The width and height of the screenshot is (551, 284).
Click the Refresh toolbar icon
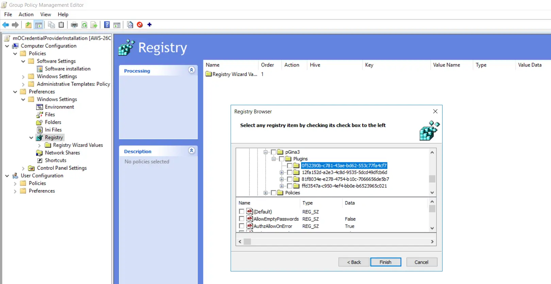84,25
